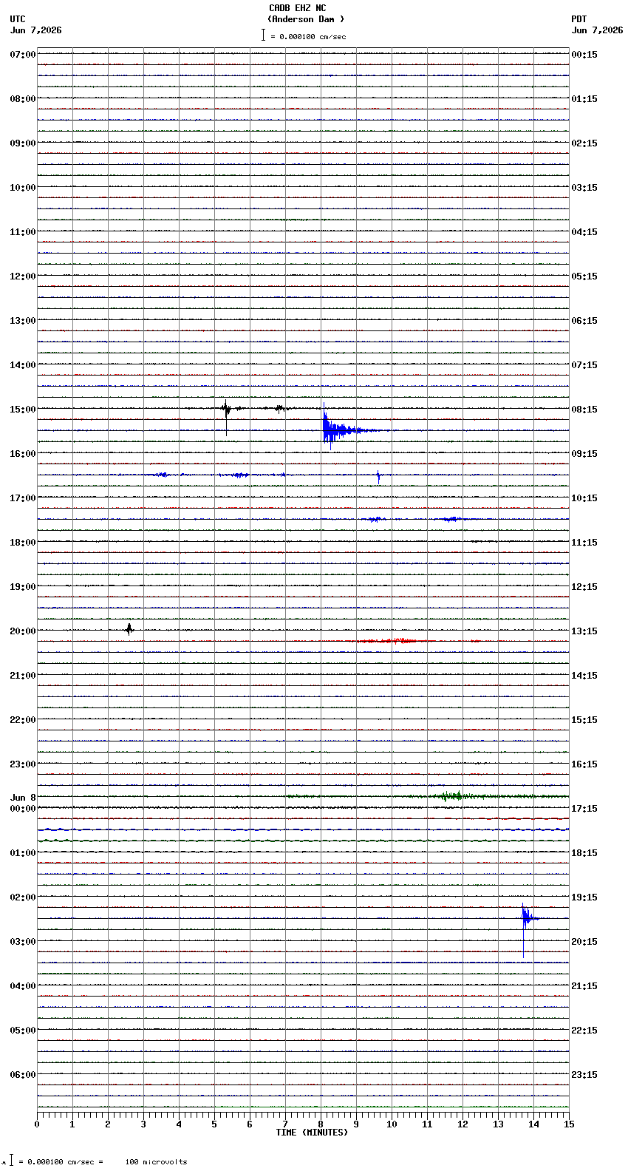Click the 'TIME (MINUTES)' axis label
Image resolution: width=628 pixels, height=1171 pixels.
[x=312, y=1133]
